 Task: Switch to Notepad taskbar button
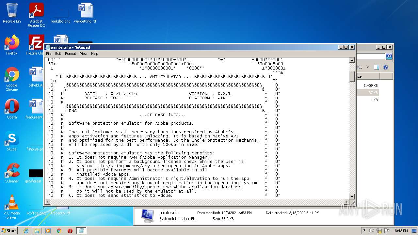81,231
